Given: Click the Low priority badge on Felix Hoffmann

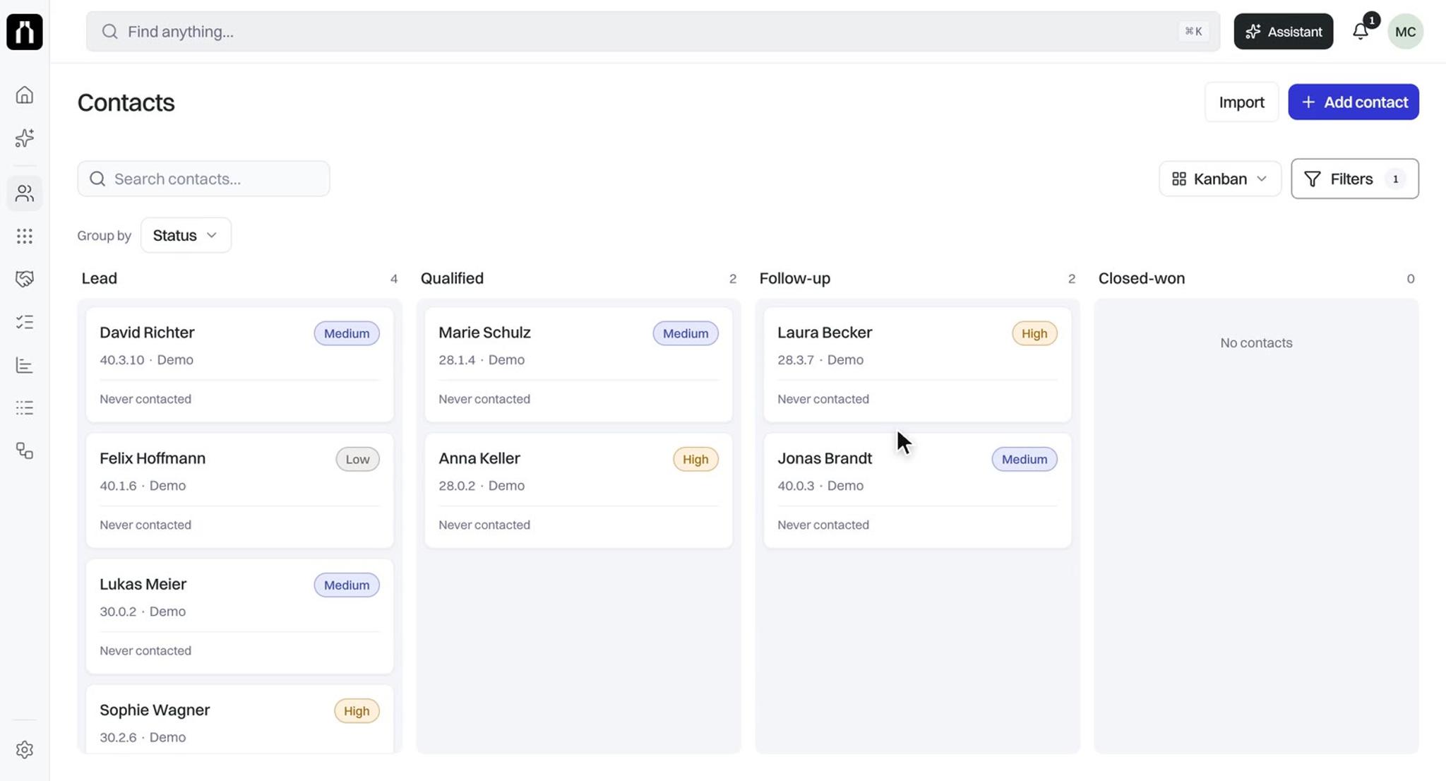Looking at the screenshot, I should 357,459.
